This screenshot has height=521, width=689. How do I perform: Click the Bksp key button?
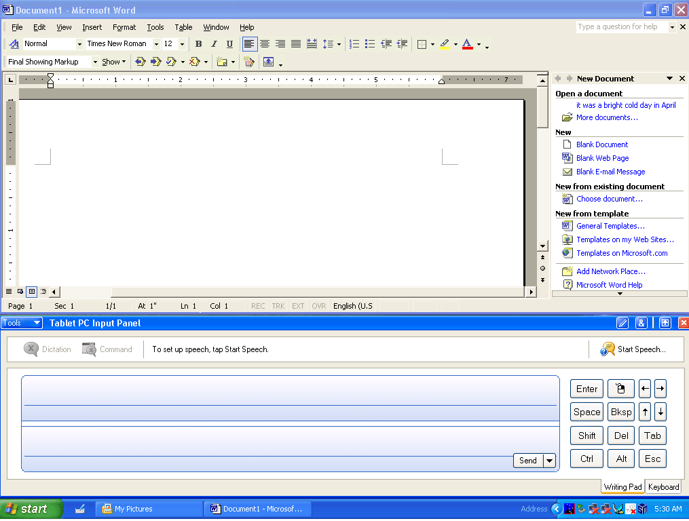(x=621, y=412)
